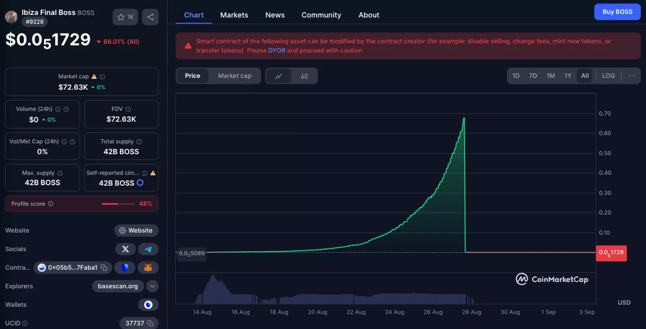
Task: Open the Community tab
Action: click(x=321, y=15)
